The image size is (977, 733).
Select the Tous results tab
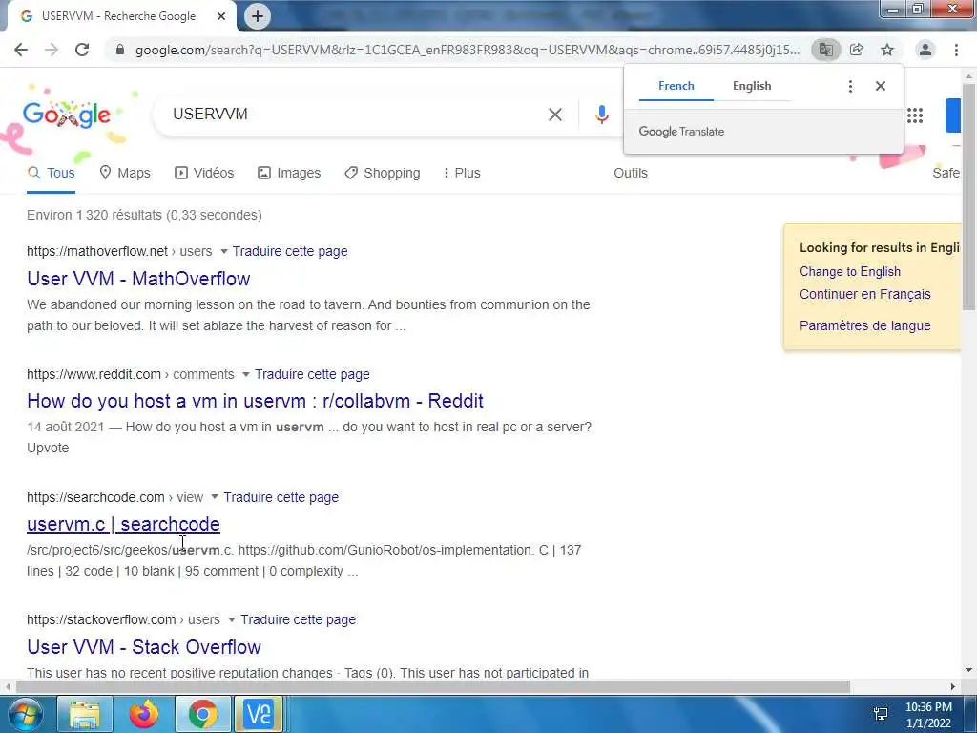pos(52,174)
